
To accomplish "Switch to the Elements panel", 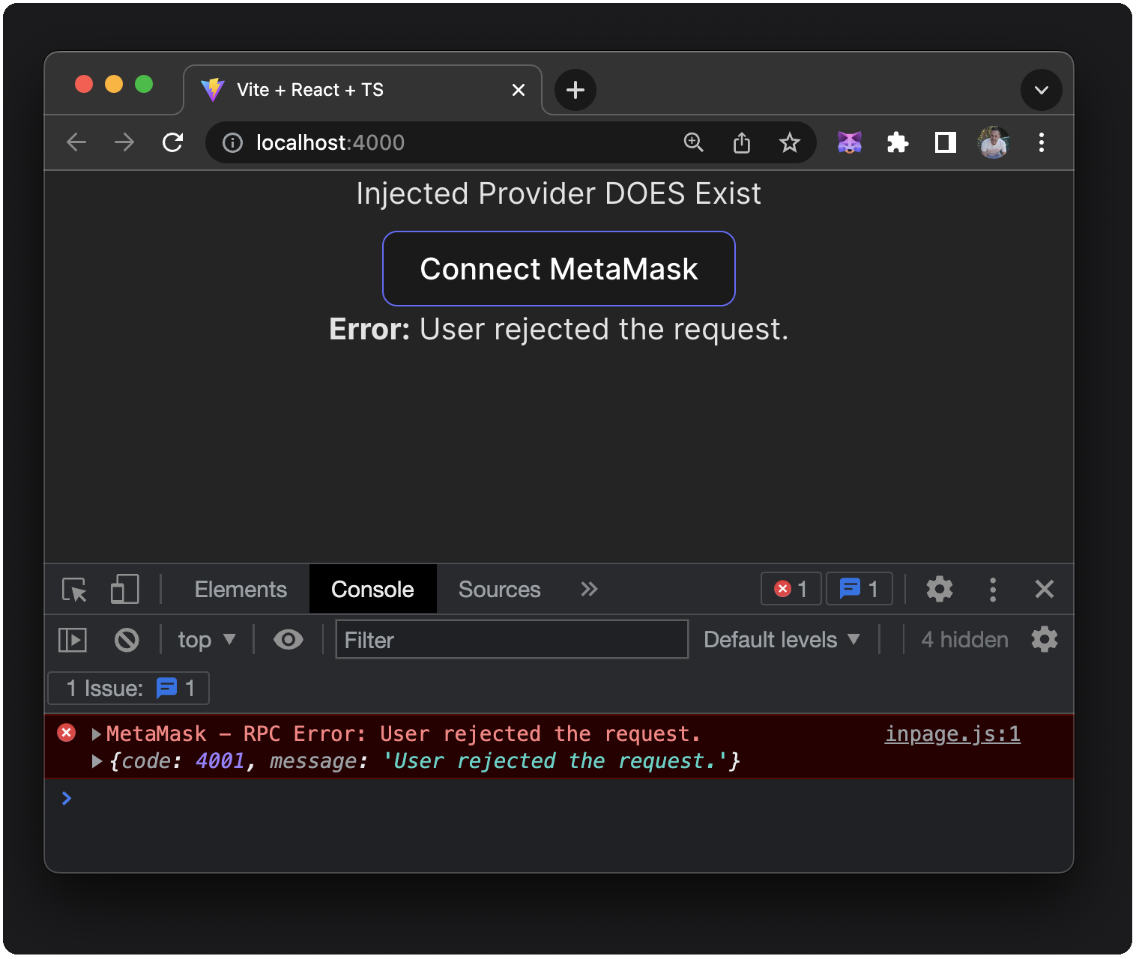I will click(x=241, y=590).
